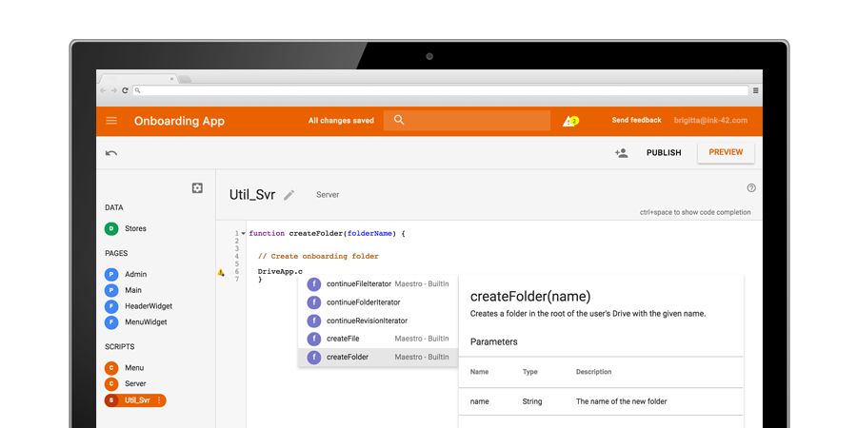The image size is (857, 428).
Task: Click the pencil rename icon beside Util_Svr
Action: 289,195
